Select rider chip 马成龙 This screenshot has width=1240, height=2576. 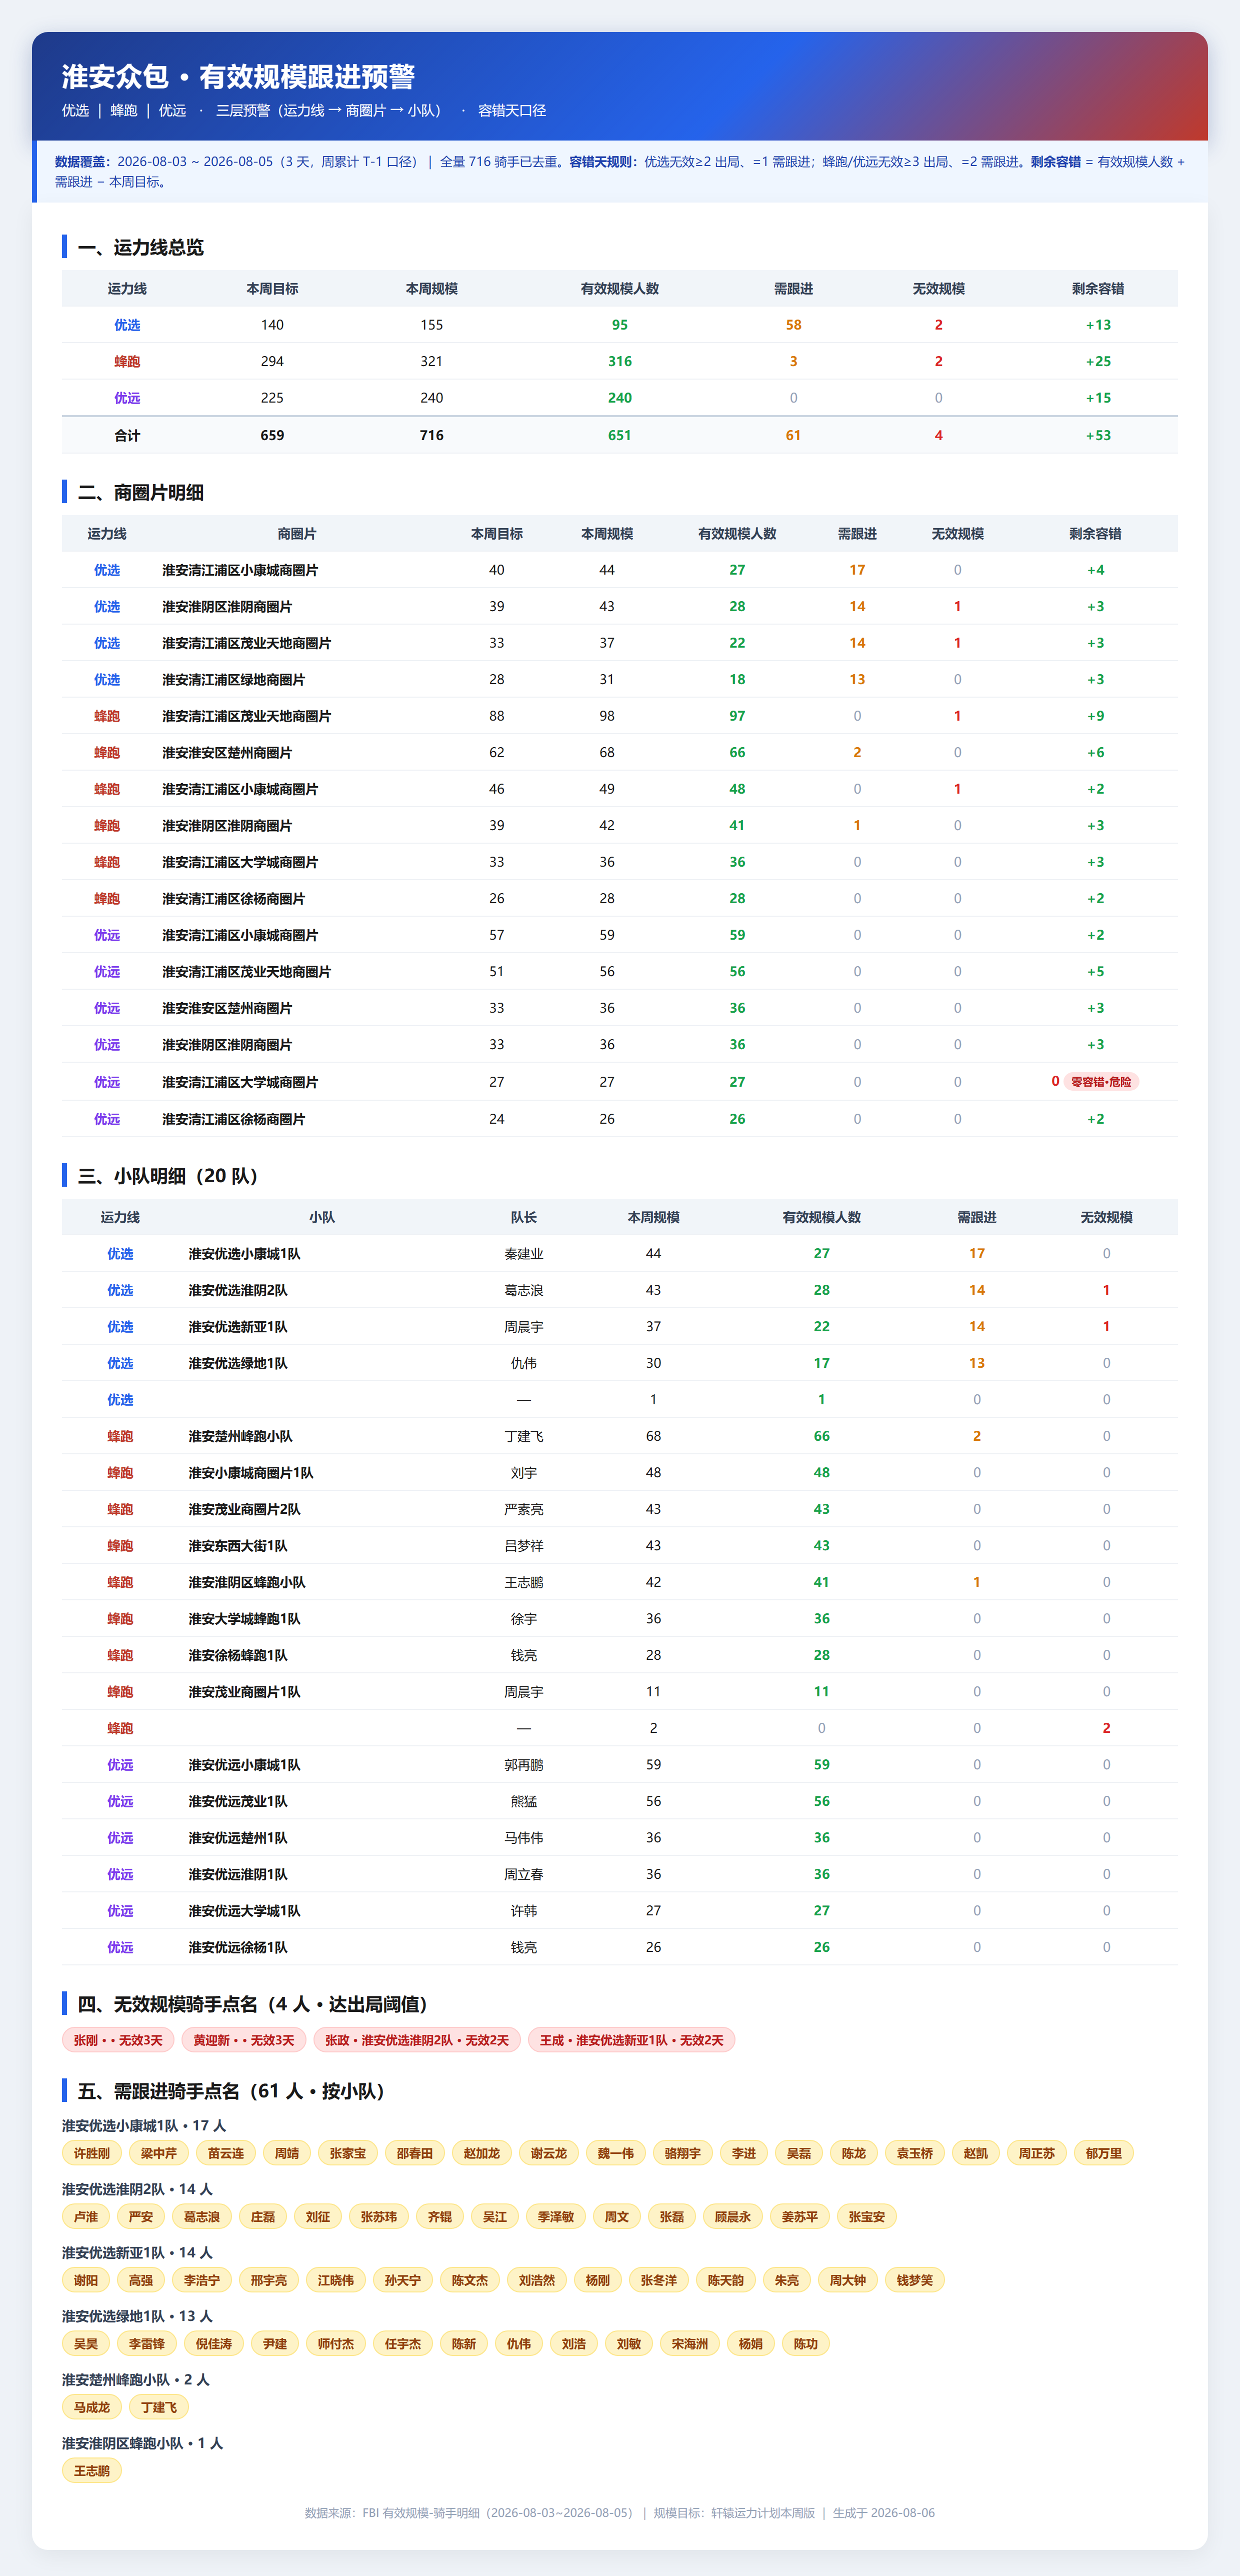(92, 2407)
